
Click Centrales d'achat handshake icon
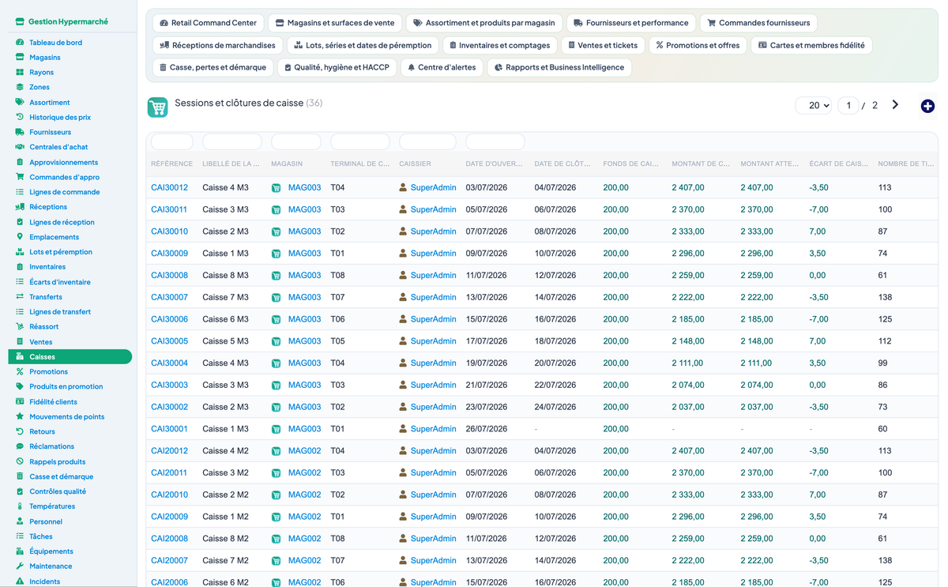[20, 147]
